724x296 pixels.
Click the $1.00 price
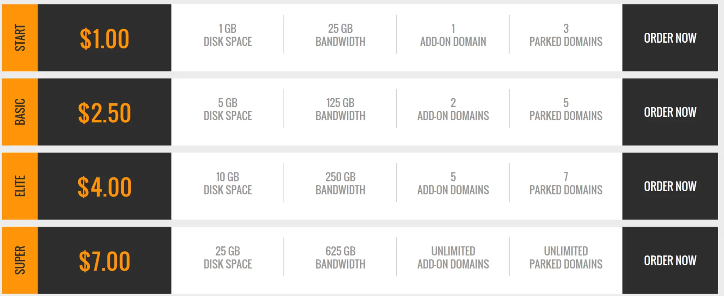[x=104, y=39]
